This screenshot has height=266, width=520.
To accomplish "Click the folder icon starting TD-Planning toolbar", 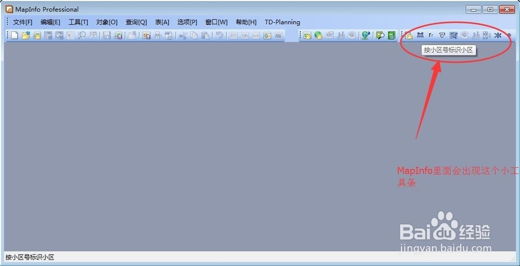I will (x=409, y=35).
